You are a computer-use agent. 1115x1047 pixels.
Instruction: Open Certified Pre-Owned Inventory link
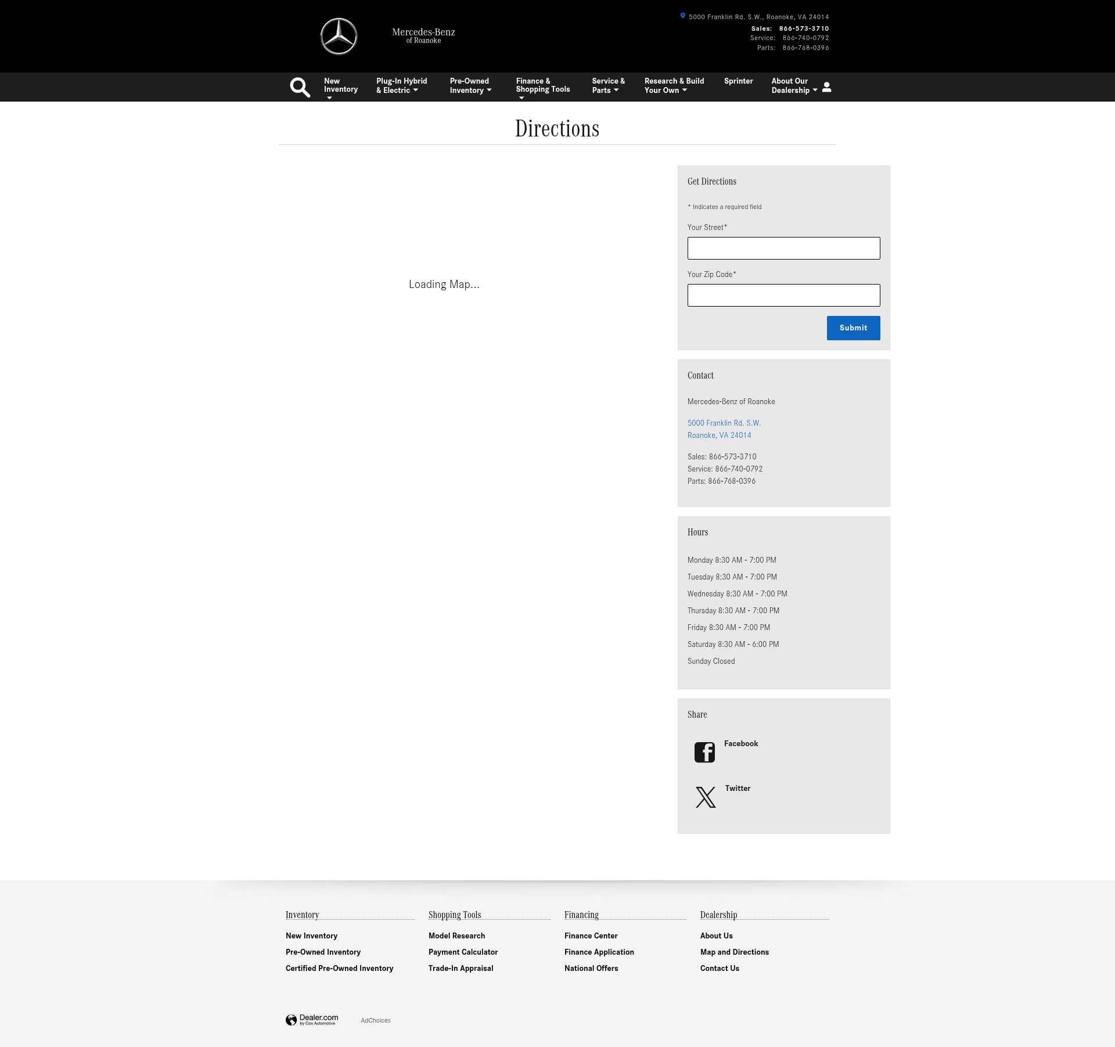[x=339, y=968]
